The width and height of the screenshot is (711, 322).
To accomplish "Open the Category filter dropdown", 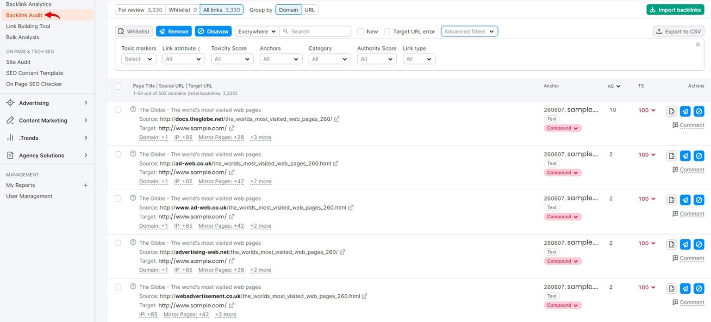I will [x=330, y=59].
